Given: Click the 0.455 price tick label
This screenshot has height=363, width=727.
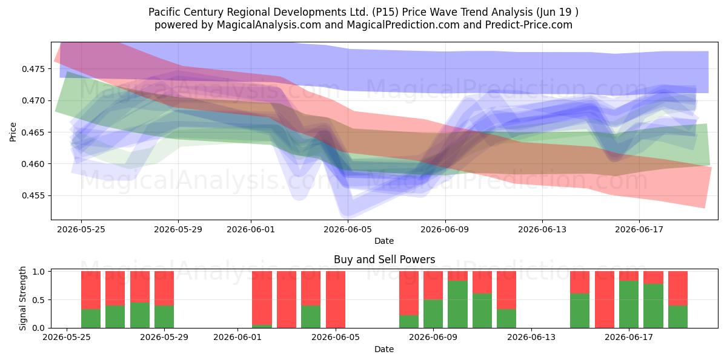Looking at the screenshot, I should pos(34,195).
